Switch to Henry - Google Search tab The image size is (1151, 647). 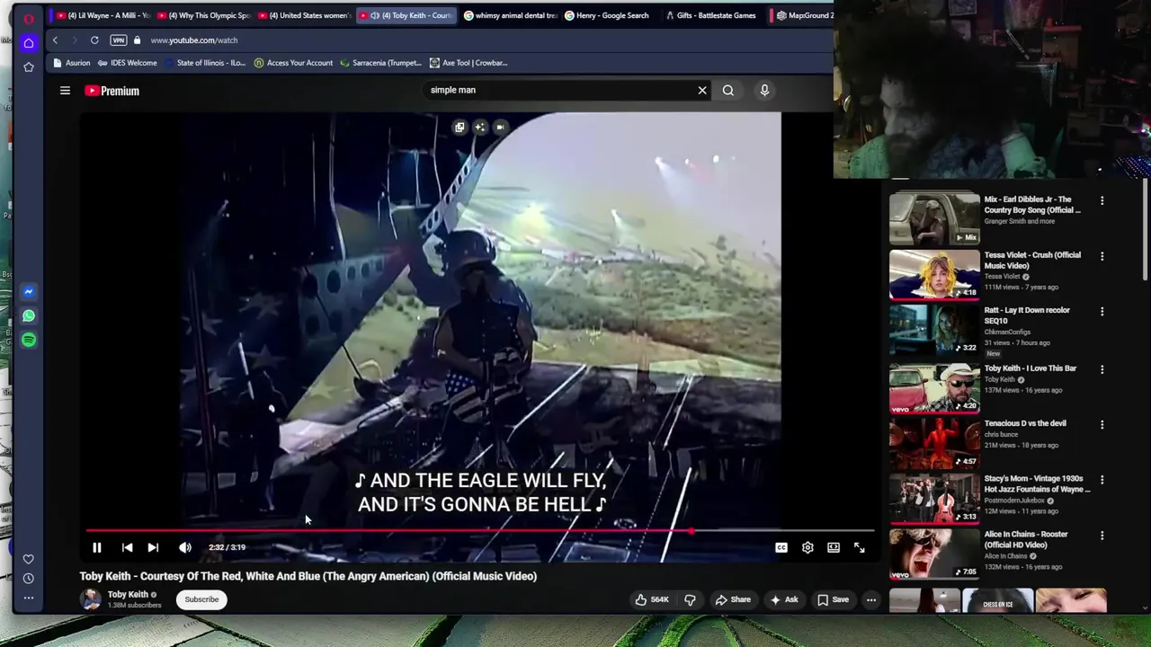coord(611,15)
